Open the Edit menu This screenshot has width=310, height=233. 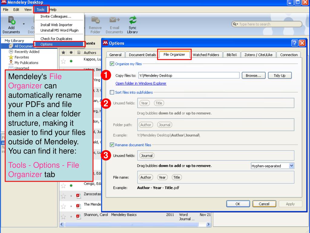(x=16, y=9)
